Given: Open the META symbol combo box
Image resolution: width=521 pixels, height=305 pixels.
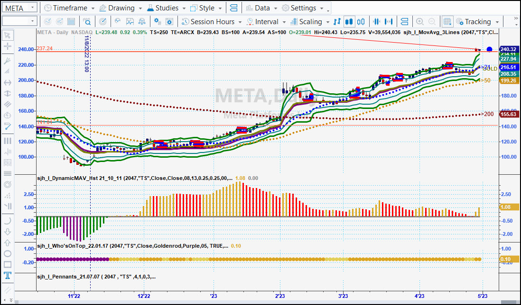Looking at the screenshot, I should pos(19,8).
